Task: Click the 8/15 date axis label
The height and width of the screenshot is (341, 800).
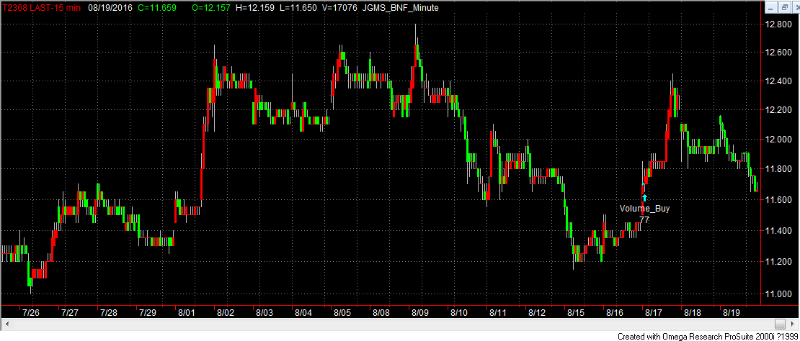Action: [576, 312]
